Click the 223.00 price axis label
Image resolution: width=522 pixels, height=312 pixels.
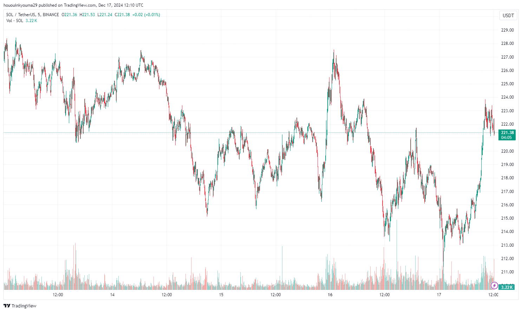click(x=507, y=111)
